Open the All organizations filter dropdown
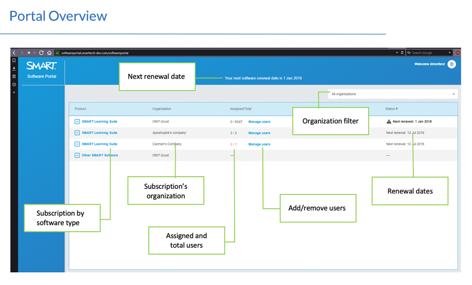Image resolution: width=472 pixels, height=285 pixels. [393, 94]
